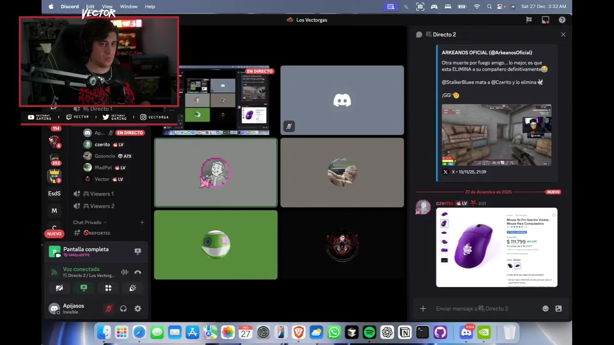The image size is (614, 345).
Task: Open server with 352 notification badge
Action: tap(55, 160)
